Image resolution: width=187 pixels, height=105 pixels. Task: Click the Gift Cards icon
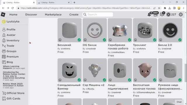tap(4, 99)
